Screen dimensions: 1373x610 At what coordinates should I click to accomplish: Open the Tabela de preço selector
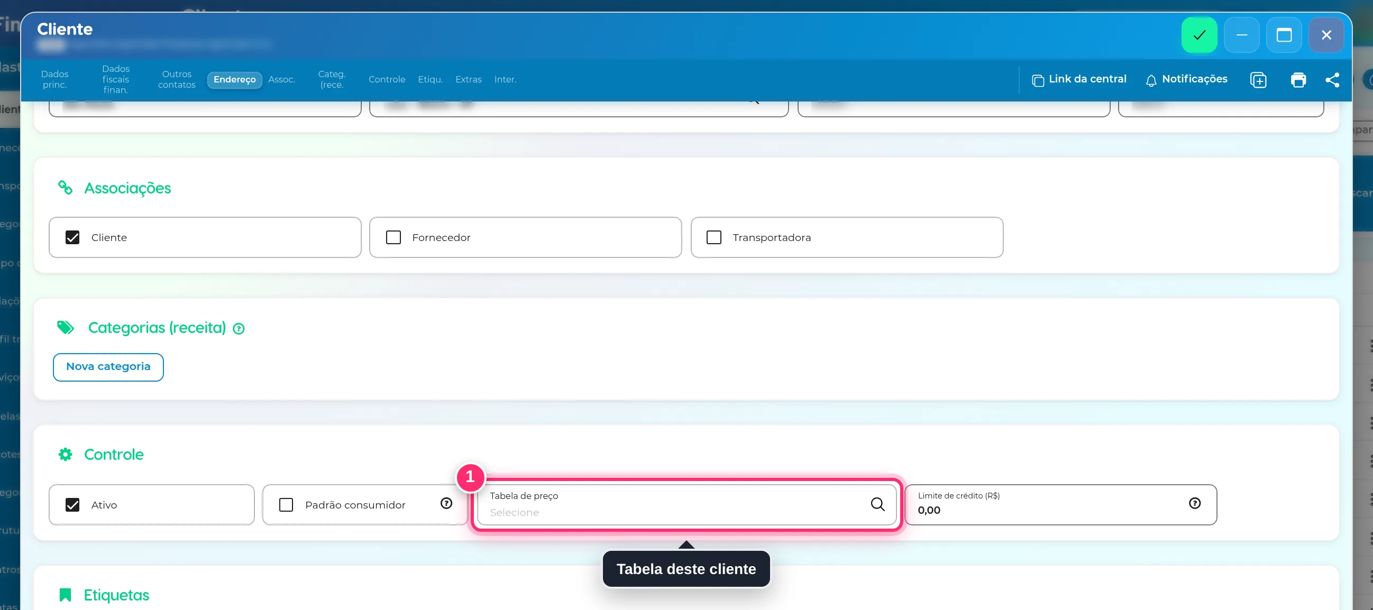[686, 504]
